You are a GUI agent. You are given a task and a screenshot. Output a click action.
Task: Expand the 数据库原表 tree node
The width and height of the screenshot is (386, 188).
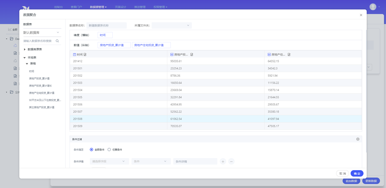[25, 49]
